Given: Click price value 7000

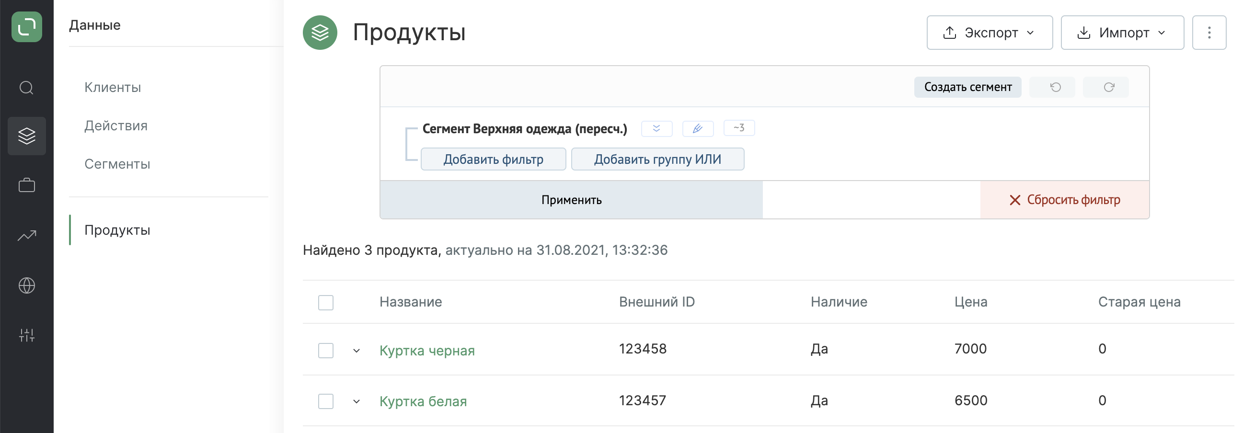Looking at the screenshot, I should click(x=970, y=349).
